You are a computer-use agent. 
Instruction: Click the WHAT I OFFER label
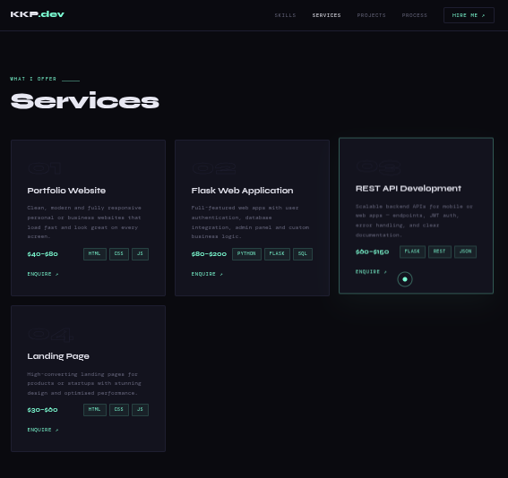point(33,79)
